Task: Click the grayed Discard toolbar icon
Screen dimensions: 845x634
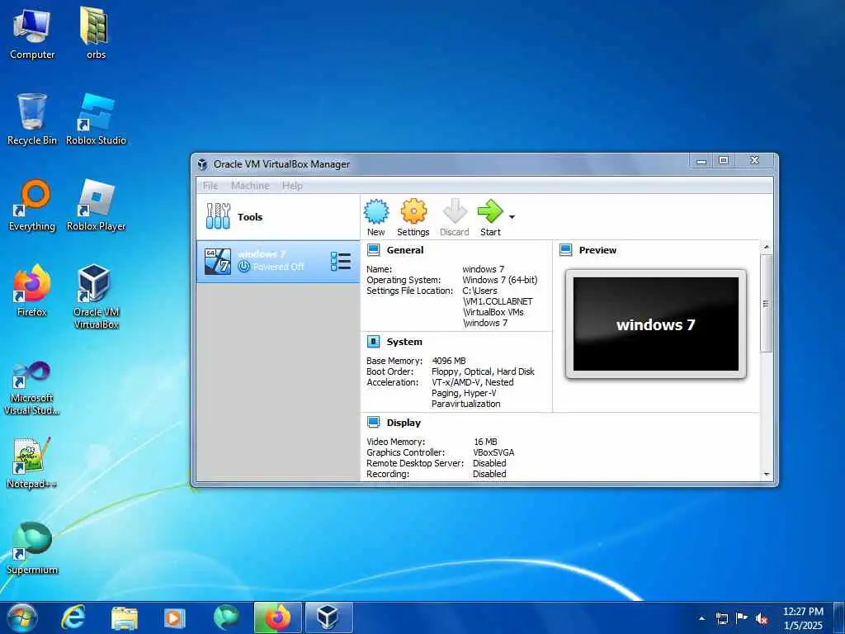Action: [455, 211]
